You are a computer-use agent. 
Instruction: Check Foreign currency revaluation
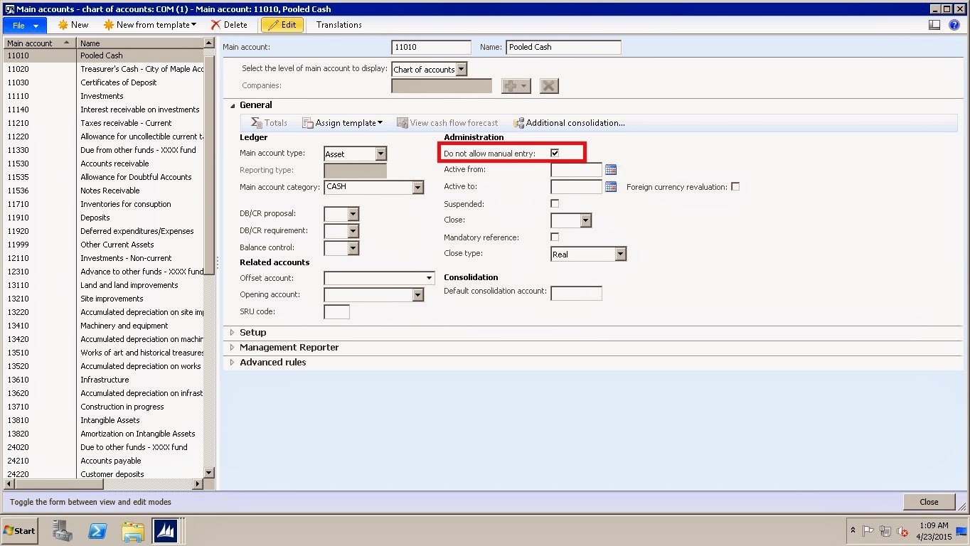point(735,186)
